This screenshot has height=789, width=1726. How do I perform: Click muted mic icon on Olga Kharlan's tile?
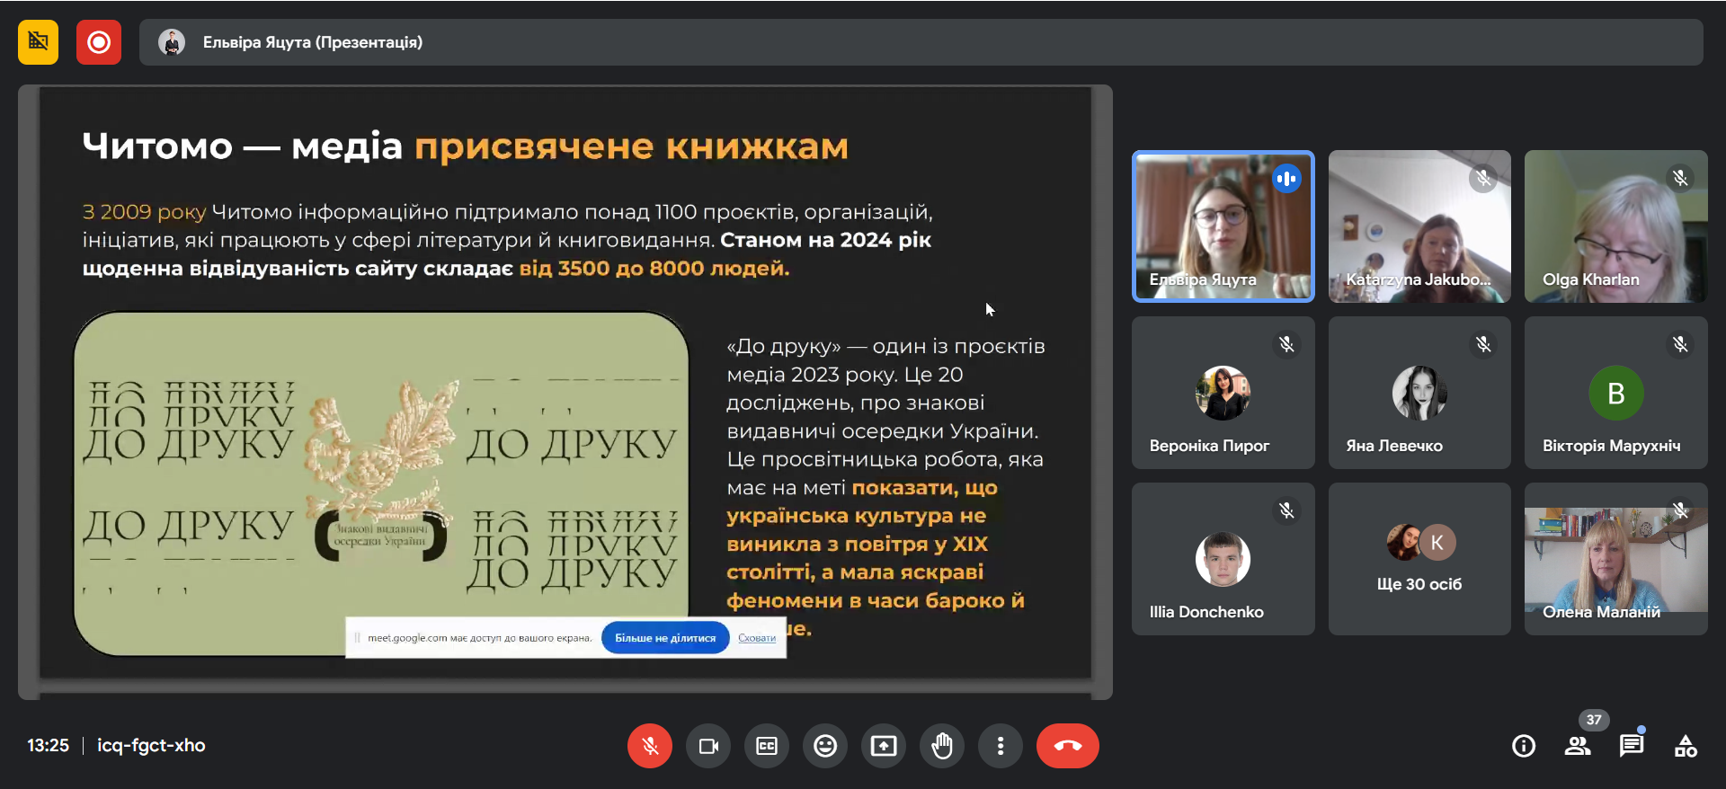click(x=1680, y=179)
